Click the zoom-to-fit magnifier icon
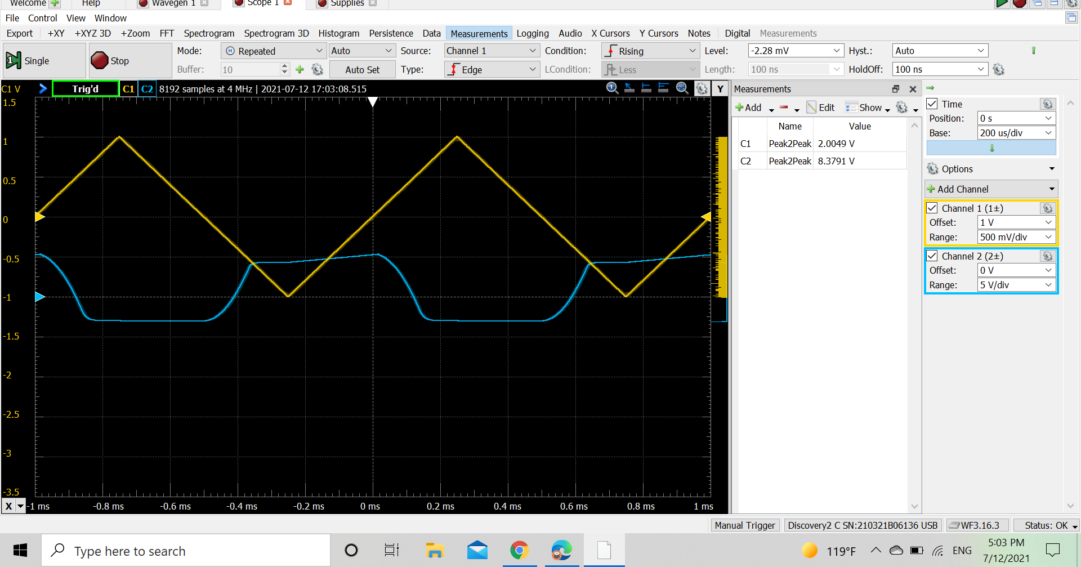 click(682, 88)
